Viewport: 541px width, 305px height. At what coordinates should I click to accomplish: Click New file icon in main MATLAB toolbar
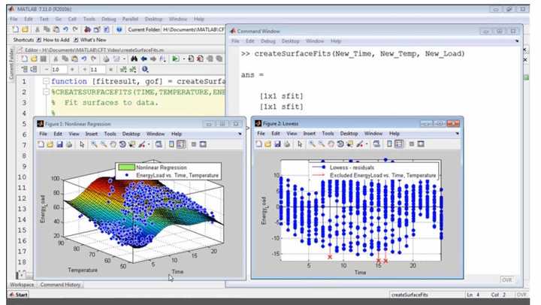click(16, 29)
